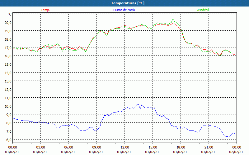Screen dimensions: 249x155
Task: Click the 10,0 y-axis value
Action: click(x=8, y=106)
